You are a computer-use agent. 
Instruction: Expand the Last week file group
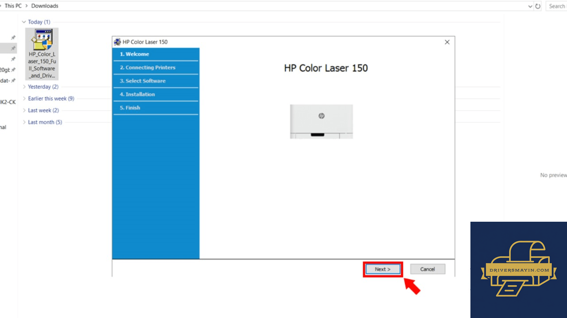pyautogui.click(x=24, y=110)
